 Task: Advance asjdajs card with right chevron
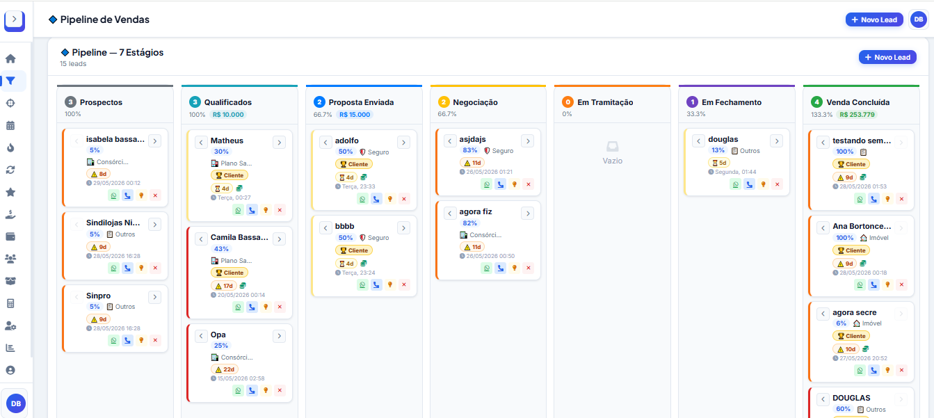click(x=527, y=141)
